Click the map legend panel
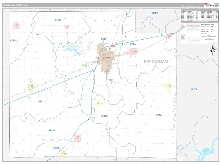221x165 pixels. (x=200, y=33)
